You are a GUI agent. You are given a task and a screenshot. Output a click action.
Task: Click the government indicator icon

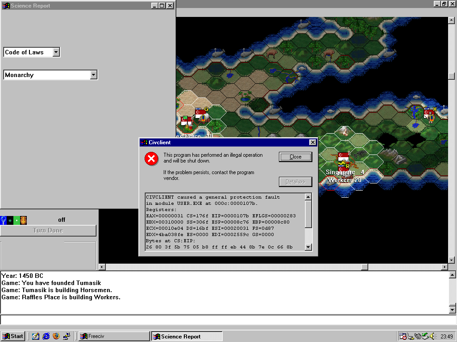pyautogui.click(x=23, y=220)
